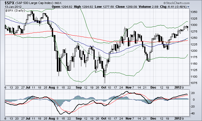Click the Nov label on upper date axis
This screenshot has width=202, height=121.
point(128,87)
